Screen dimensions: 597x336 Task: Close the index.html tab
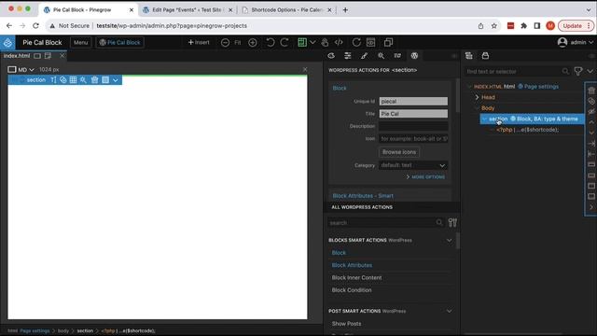62,56
